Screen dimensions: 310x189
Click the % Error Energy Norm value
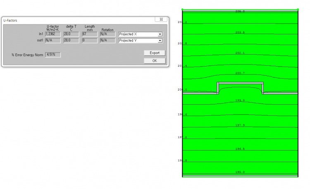click(x=53, y=55)
